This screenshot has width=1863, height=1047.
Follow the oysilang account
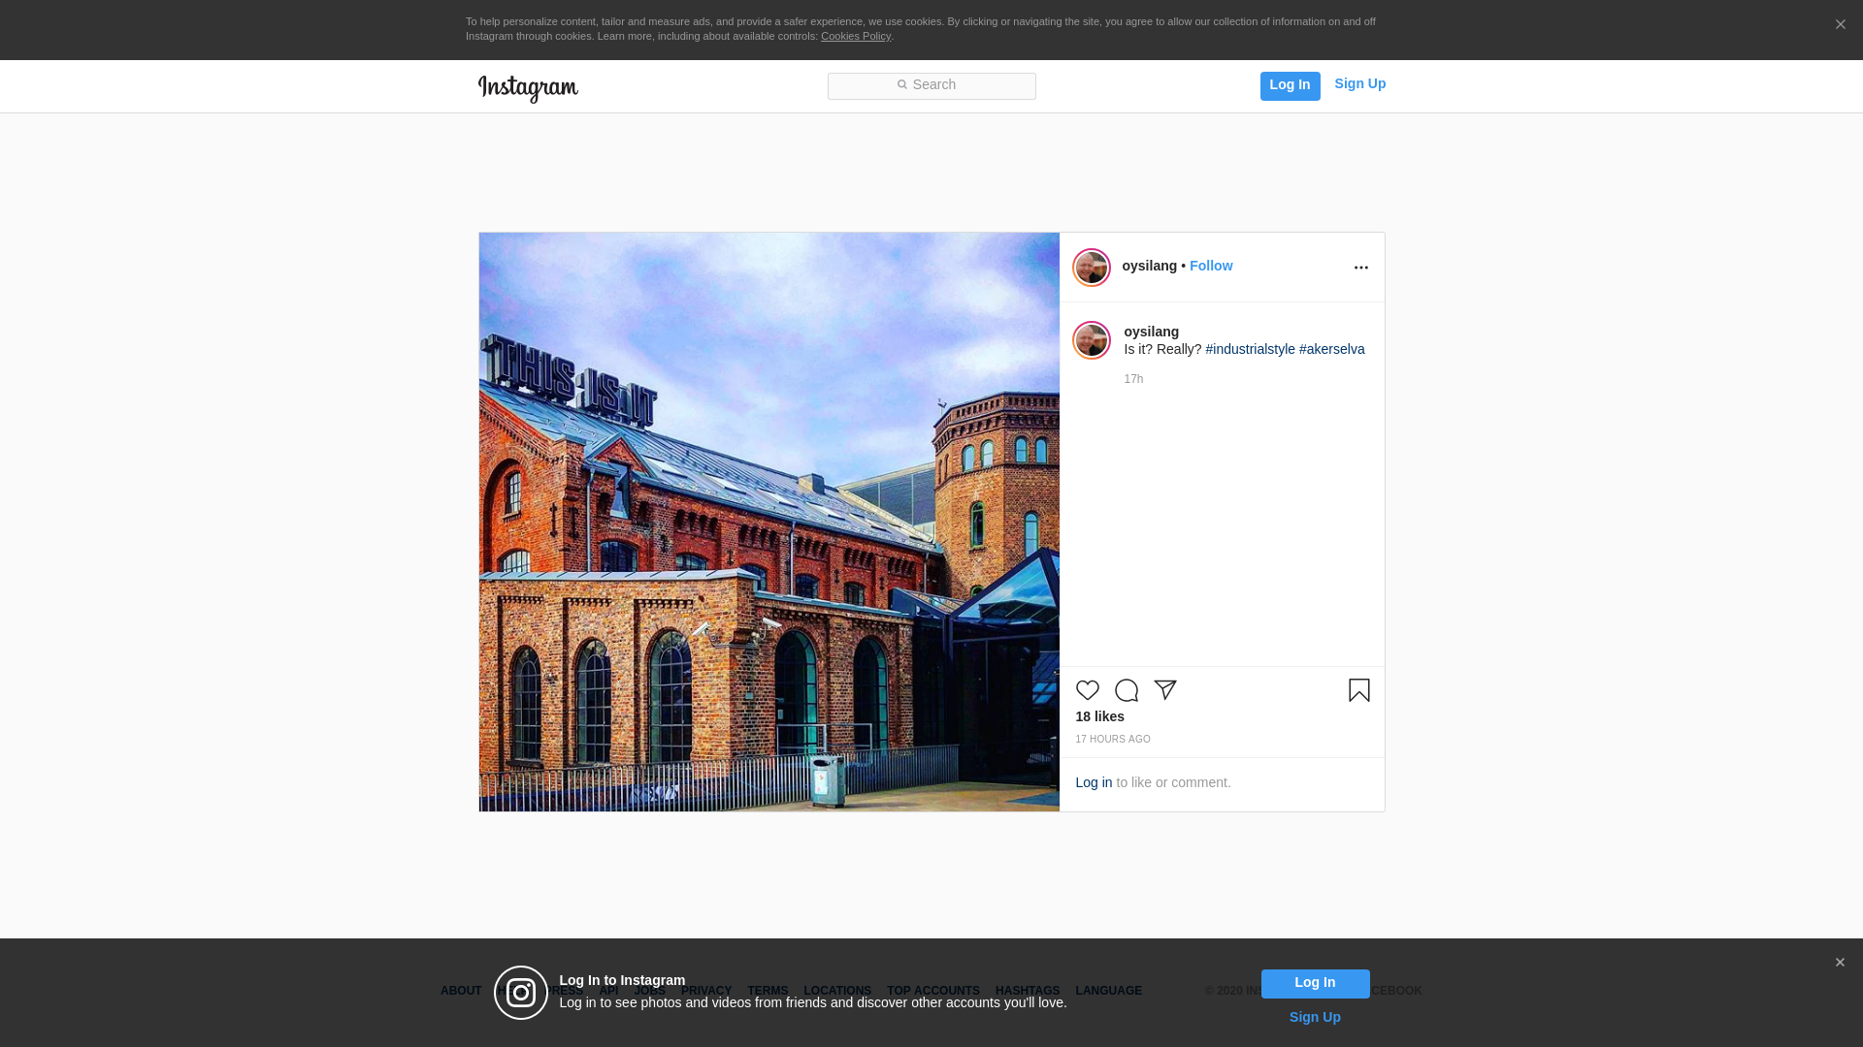1210,266
